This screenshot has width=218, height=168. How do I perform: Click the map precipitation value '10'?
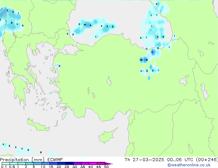(141, 60)
